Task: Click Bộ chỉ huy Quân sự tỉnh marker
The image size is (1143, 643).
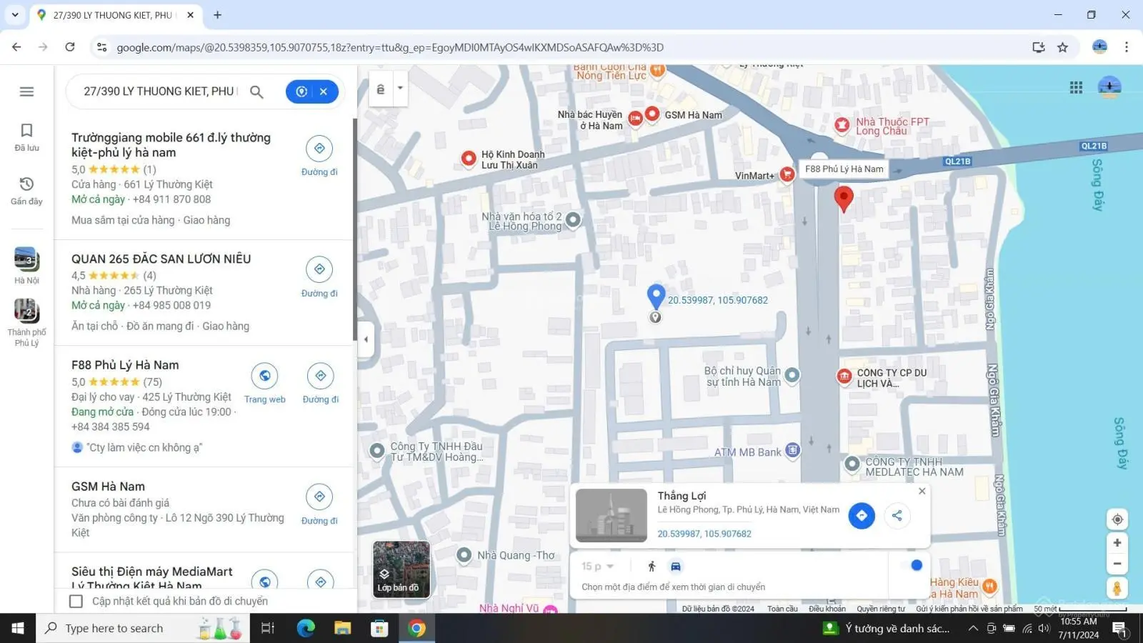Action: [792, 374]
